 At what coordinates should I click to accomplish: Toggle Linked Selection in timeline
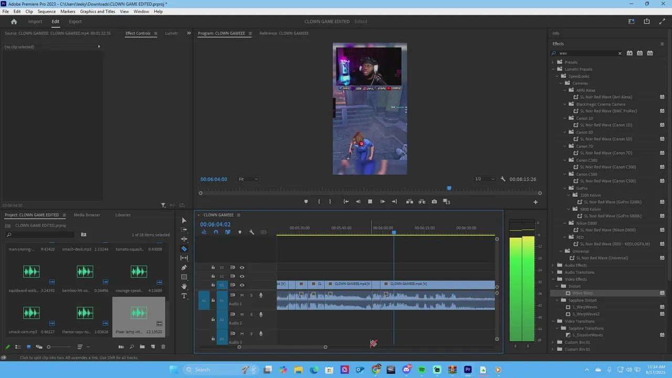(228, 232)
